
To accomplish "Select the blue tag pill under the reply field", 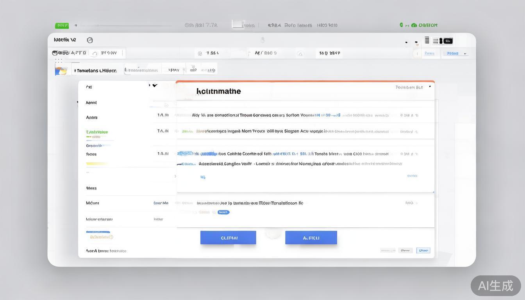I will pos(223,212).
